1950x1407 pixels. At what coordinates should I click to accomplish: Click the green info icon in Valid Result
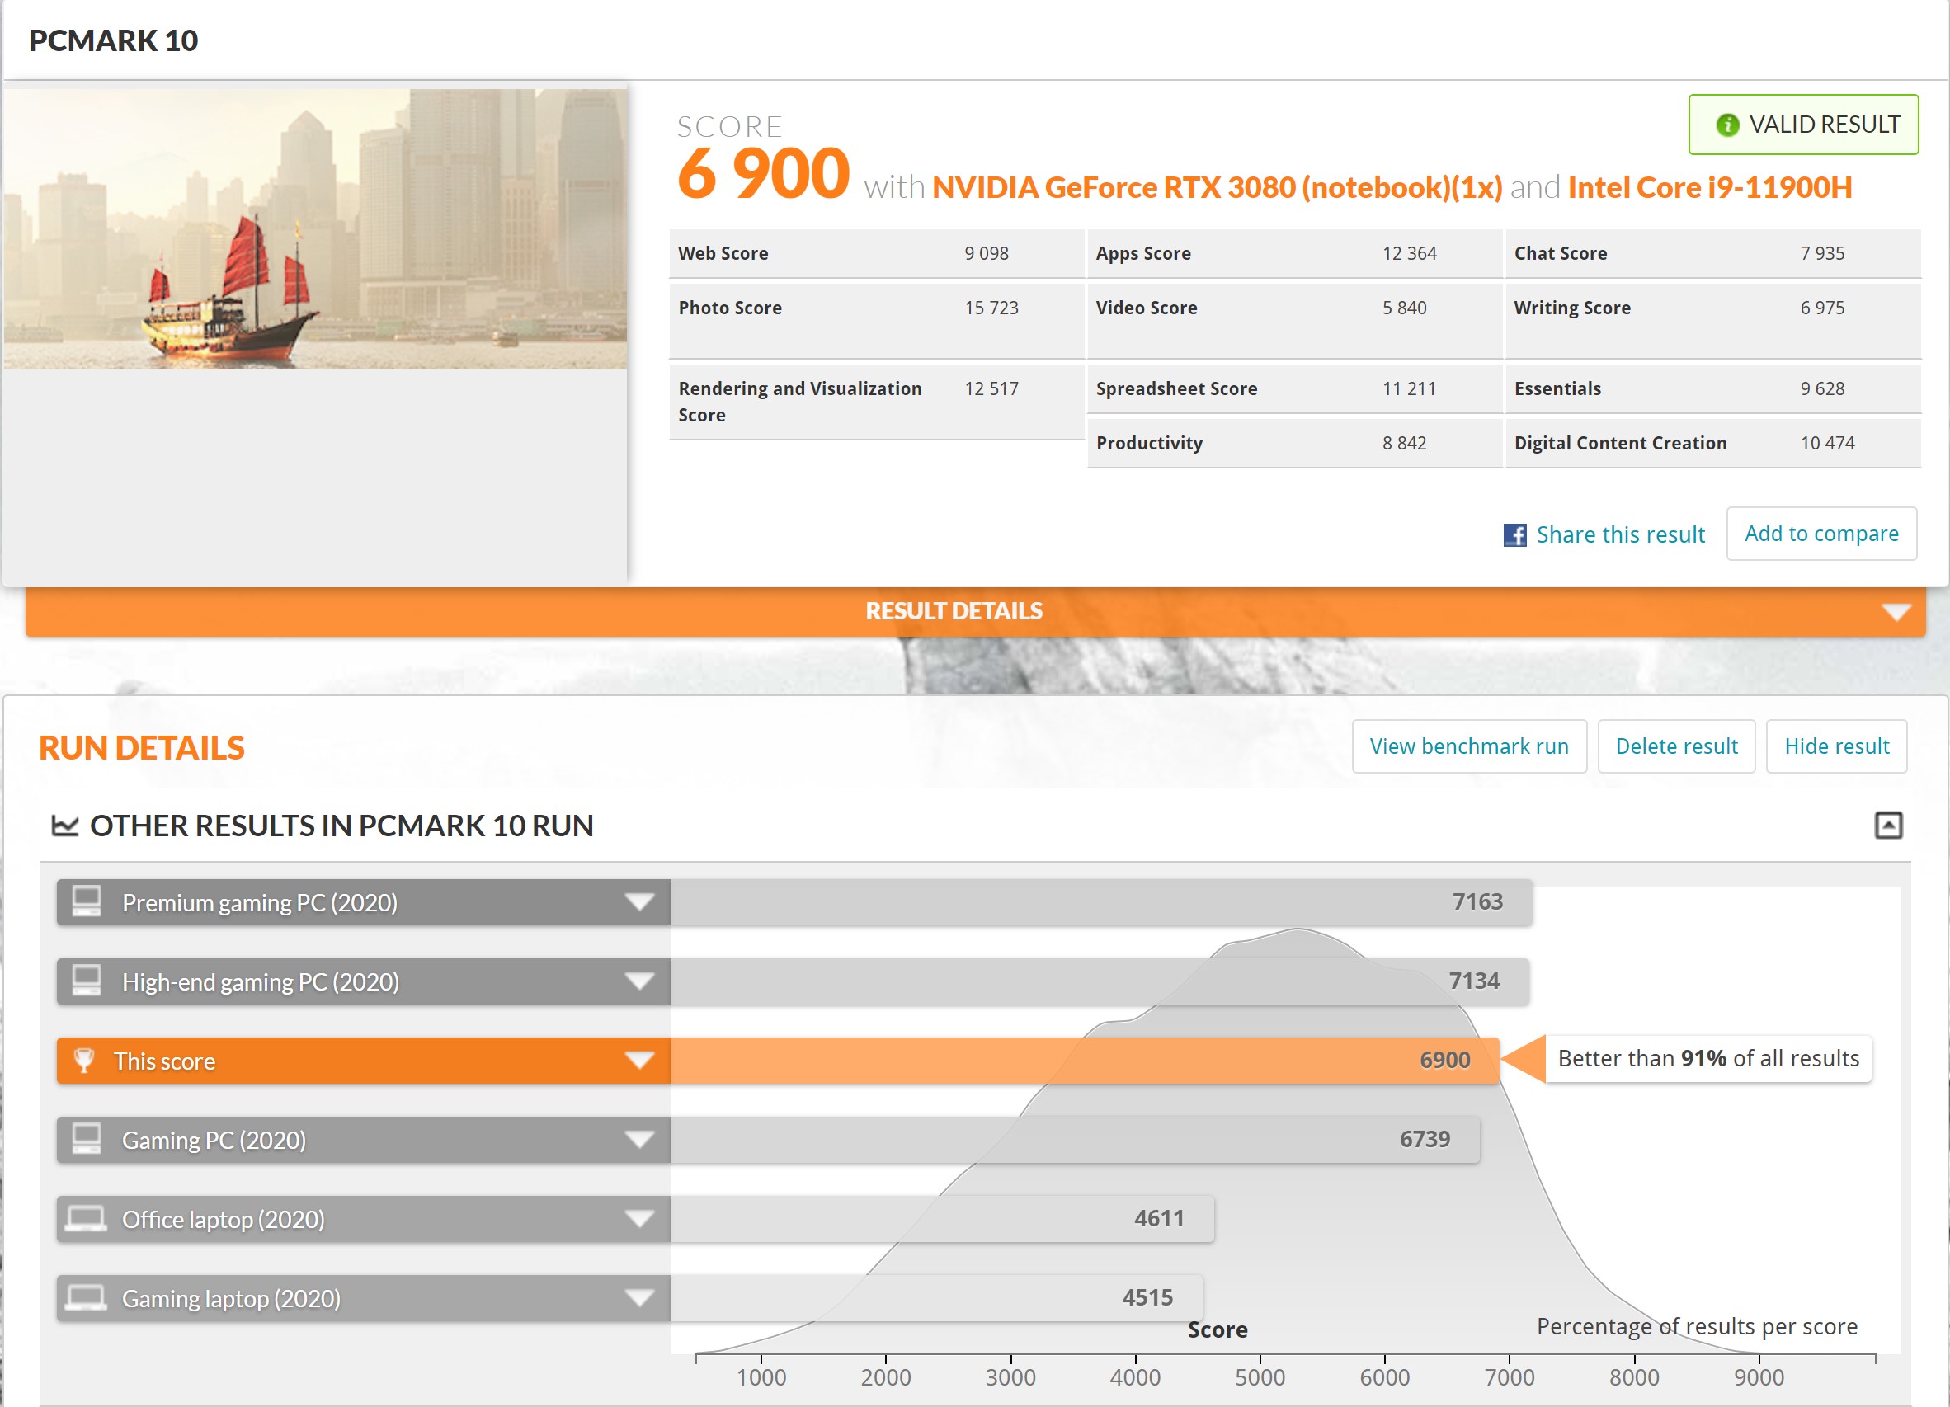pyautogui.click(x=1726, y=125)
